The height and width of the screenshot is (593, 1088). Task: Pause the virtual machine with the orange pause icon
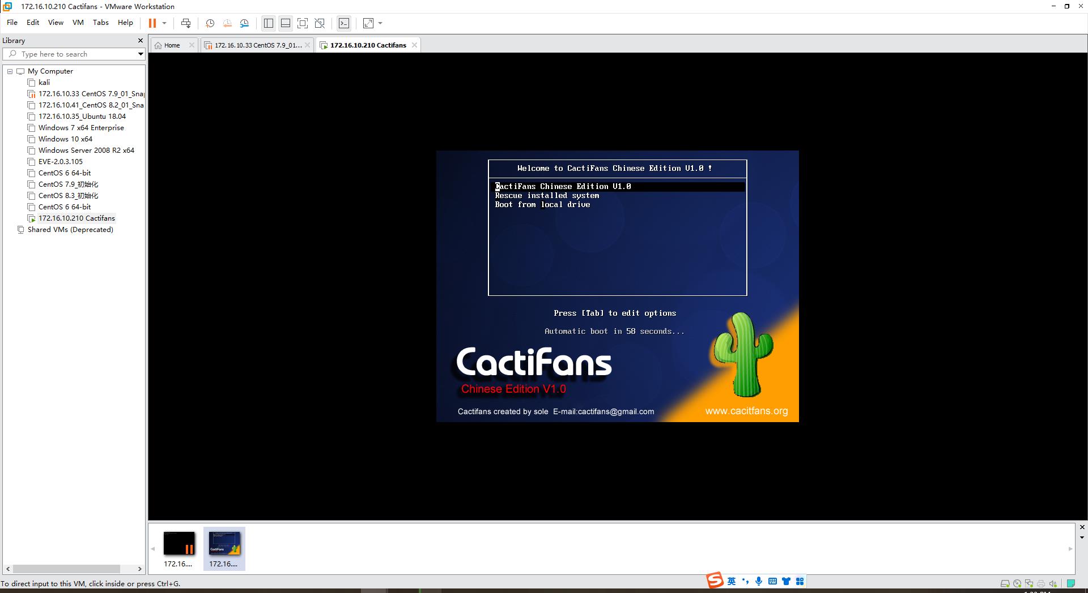click(x=152, y=23)
